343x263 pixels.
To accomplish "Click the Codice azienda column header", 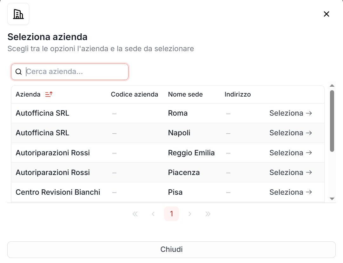I will click(135, 94).
